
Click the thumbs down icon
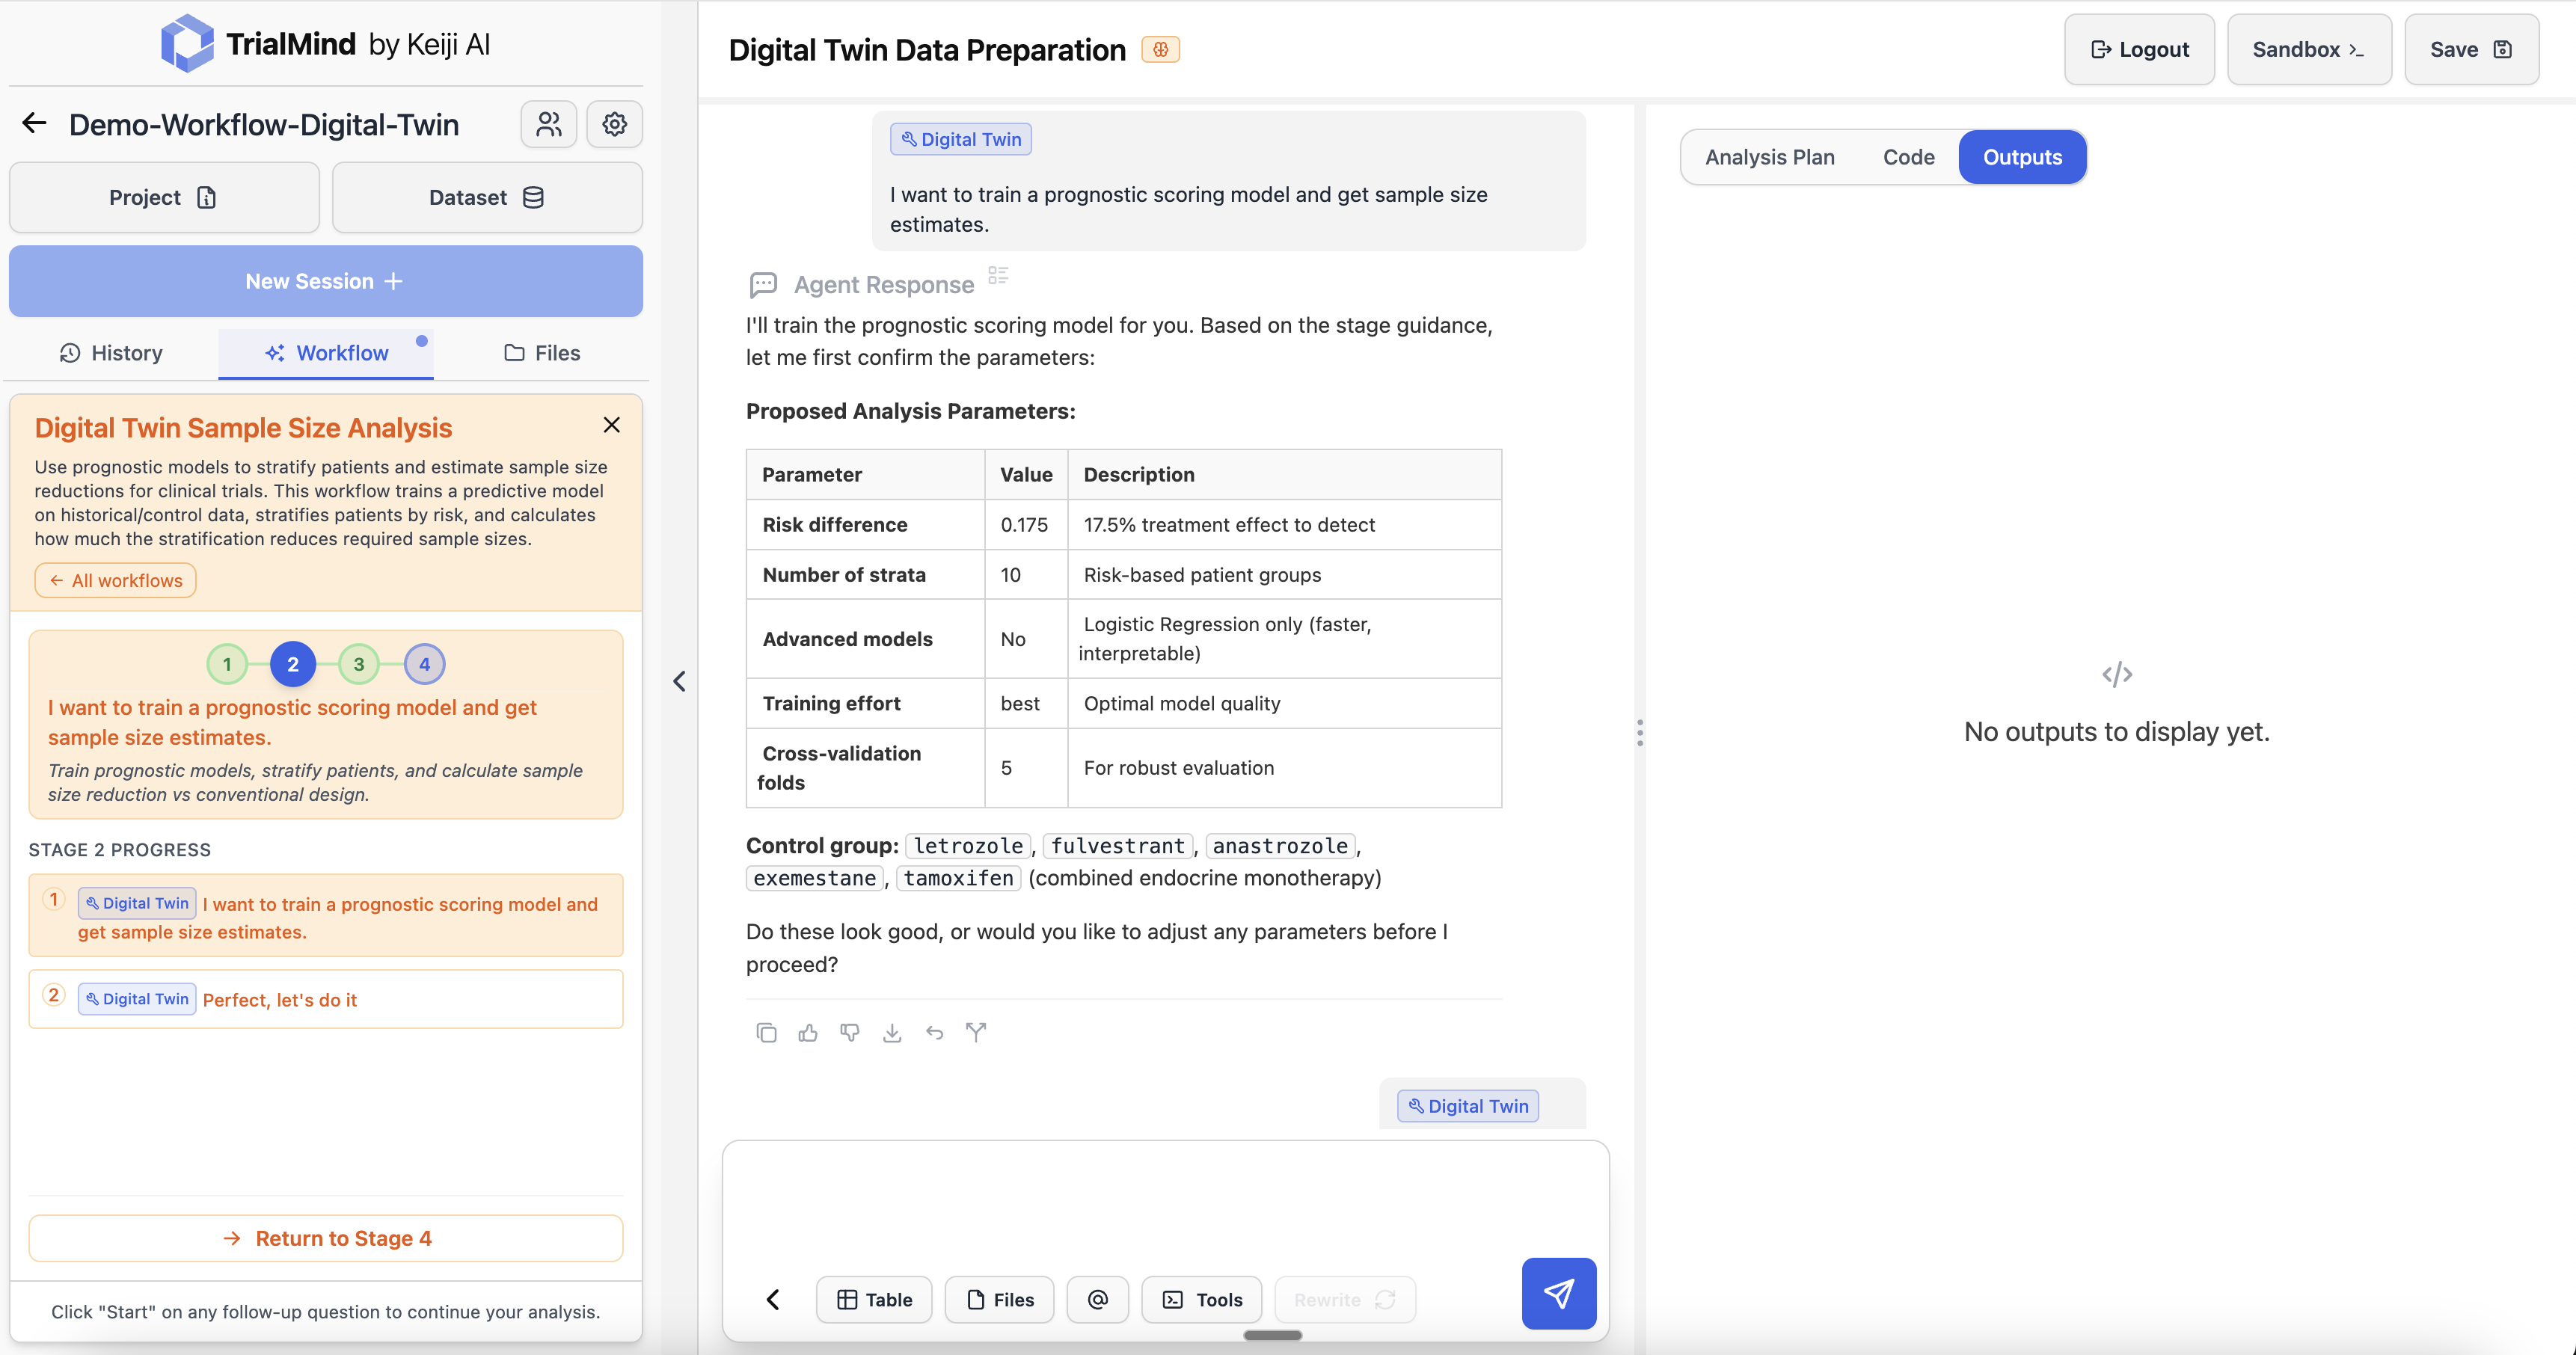click(x=850, y=1033)
